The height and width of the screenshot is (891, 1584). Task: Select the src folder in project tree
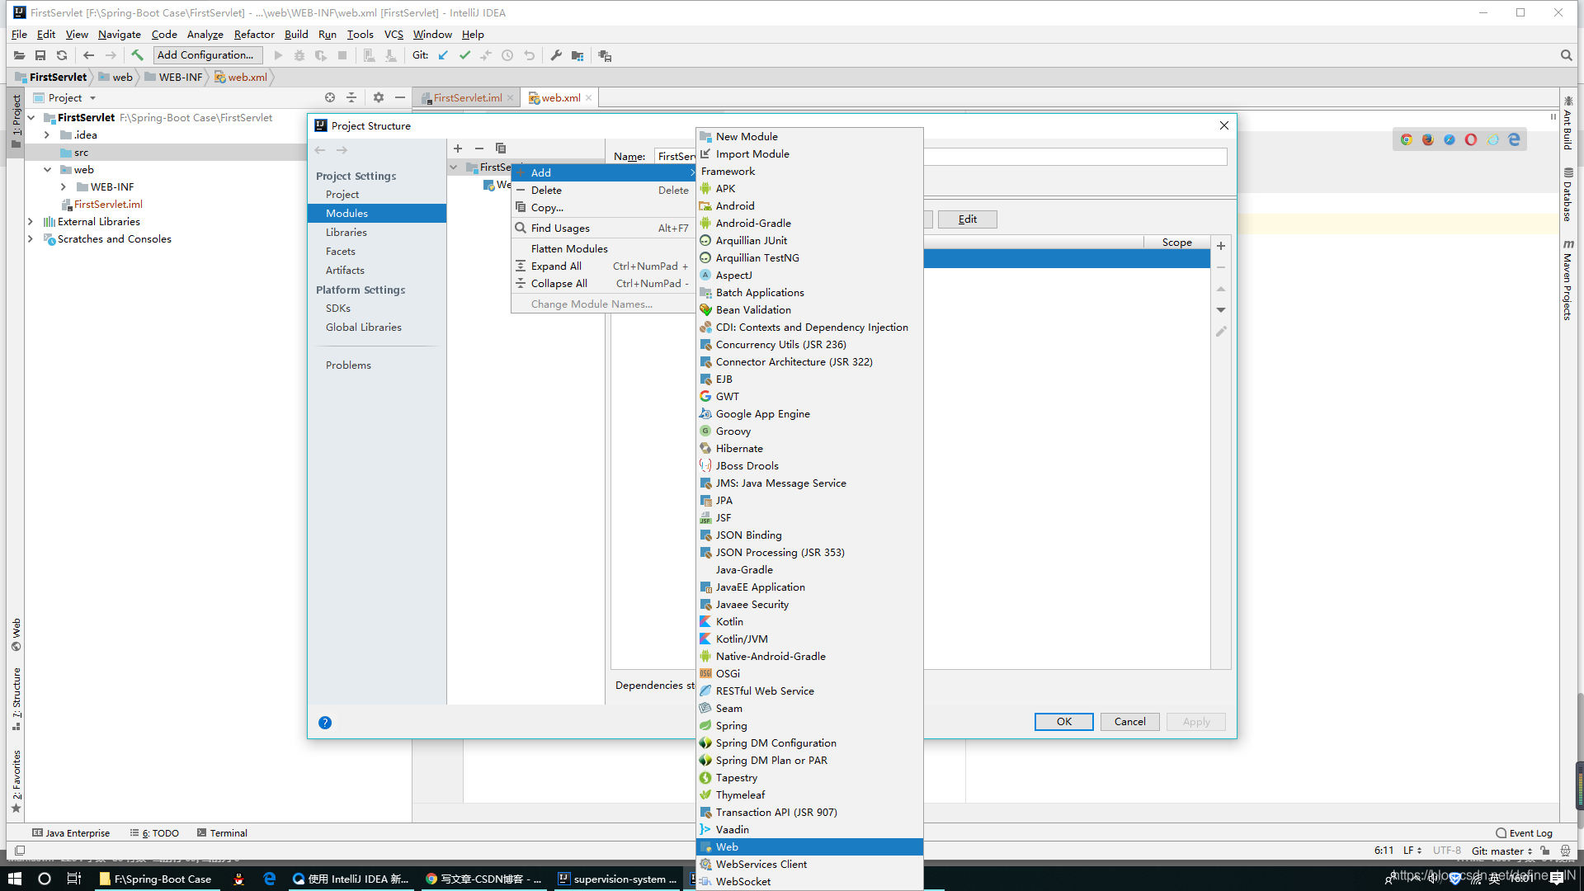click(81, 153)
